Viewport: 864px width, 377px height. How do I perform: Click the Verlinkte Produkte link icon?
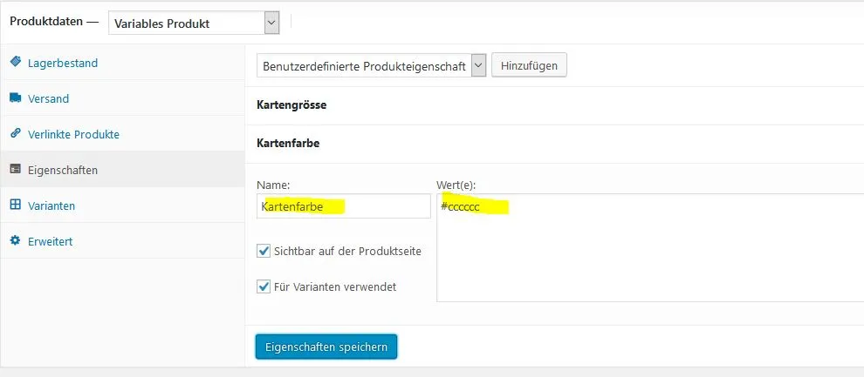pos(16,133)
